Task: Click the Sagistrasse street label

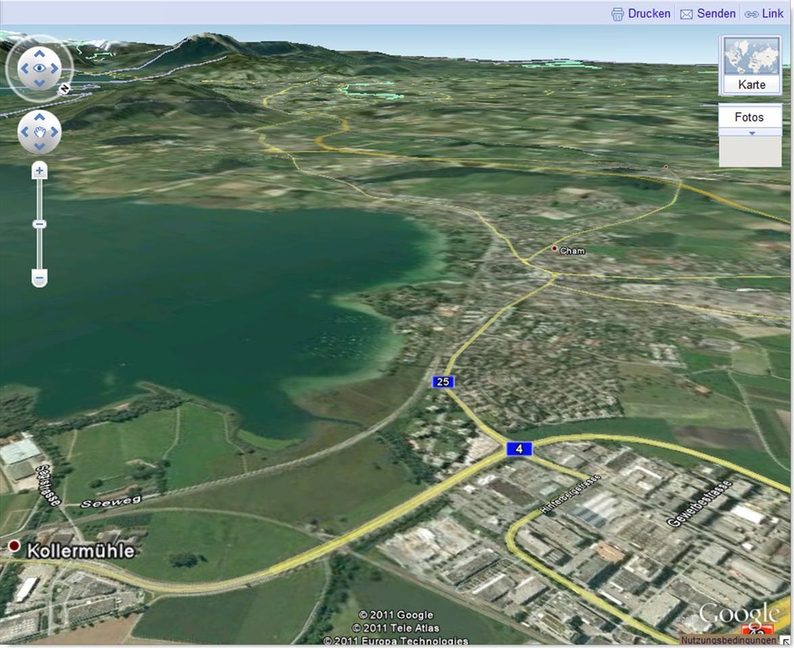Action: point(49,485)
